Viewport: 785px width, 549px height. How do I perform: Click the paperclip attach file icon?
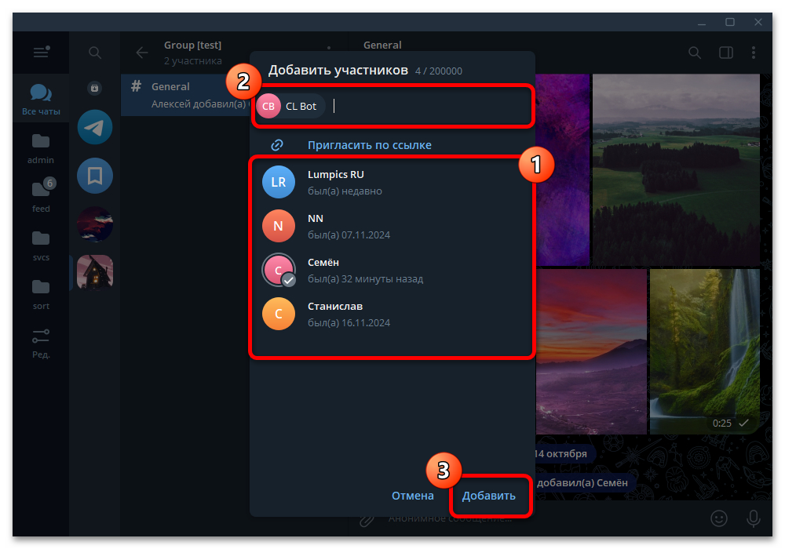tap(367, 521)
